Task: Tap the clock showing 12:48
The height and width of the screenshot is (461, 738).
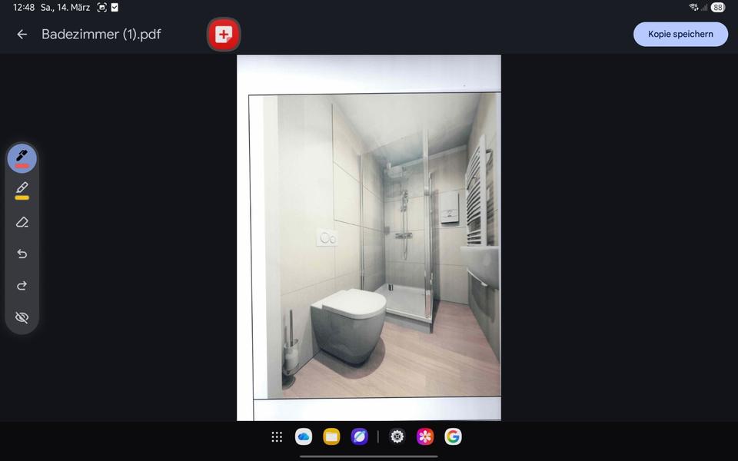Action: (x=23, y=8)
